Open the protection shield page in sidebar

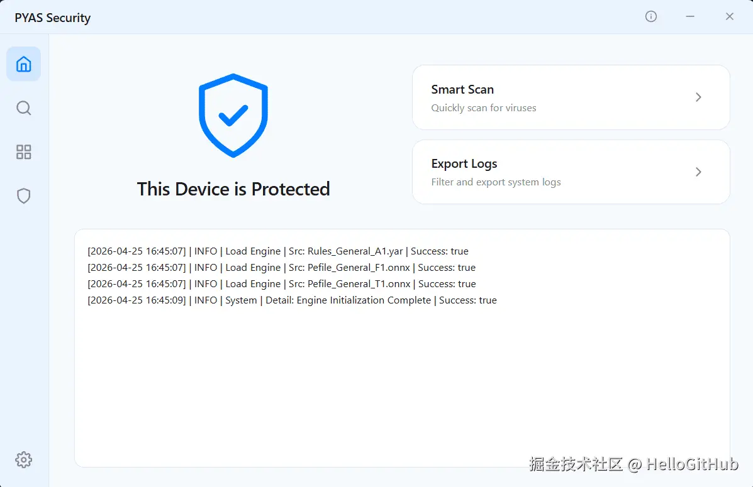(x=23, y=196)
